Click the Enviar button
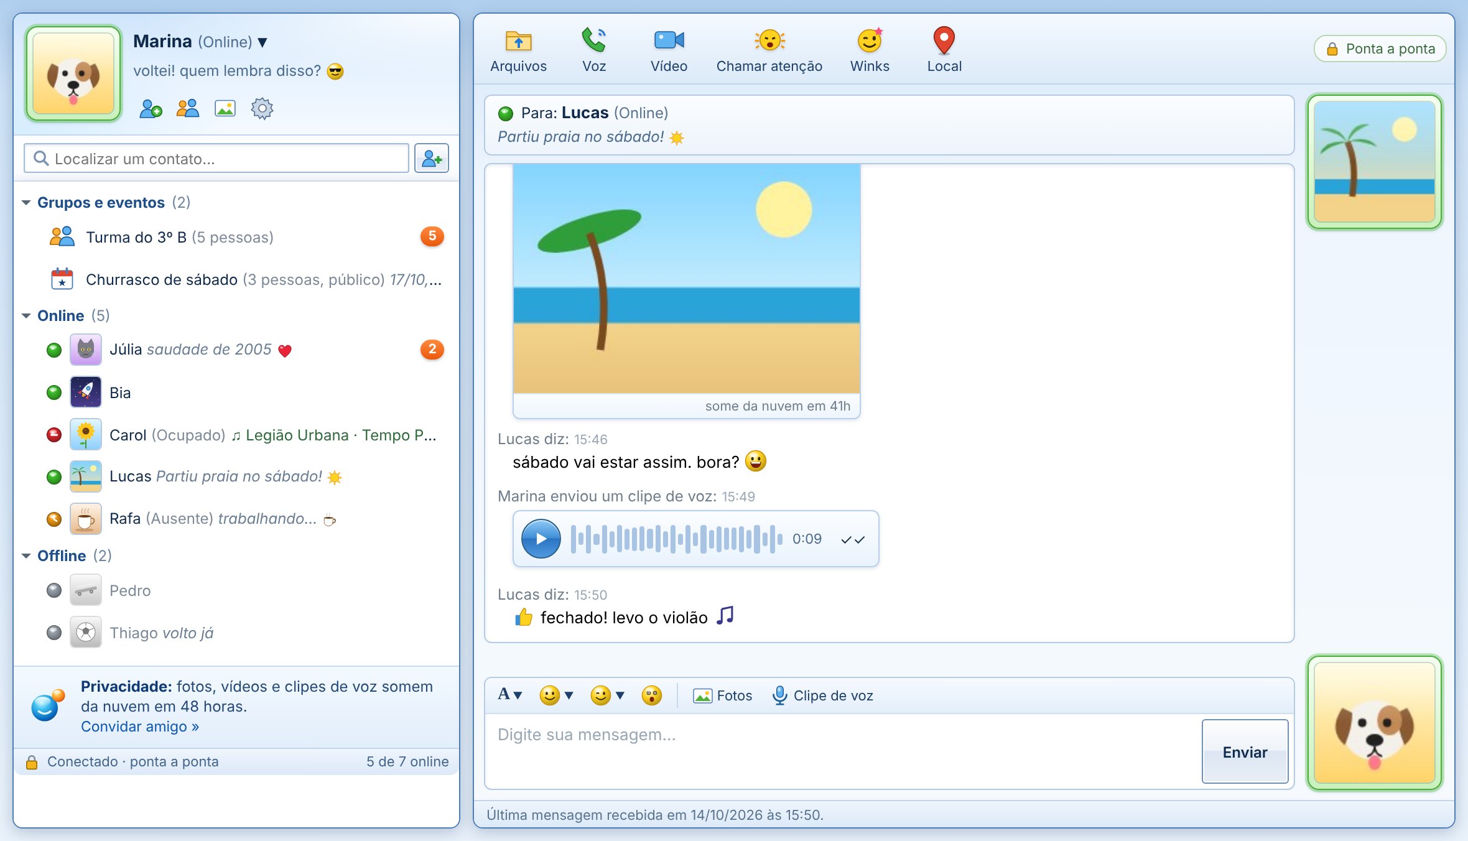This screenshot has height=841, width=1468. coord(1245,751)
